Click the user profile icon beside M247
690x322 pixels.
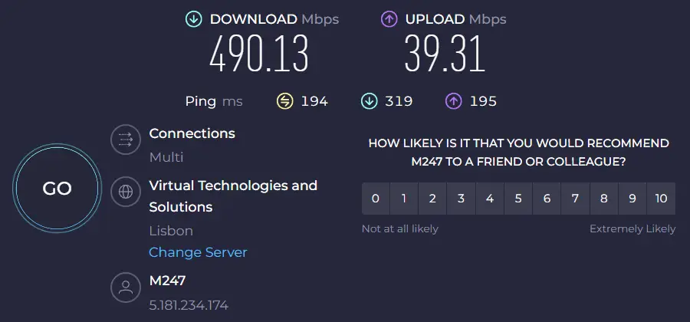pos(126,287)
